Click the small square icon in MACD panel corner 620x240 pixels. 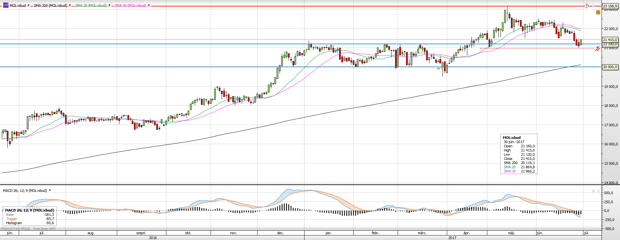593,191
